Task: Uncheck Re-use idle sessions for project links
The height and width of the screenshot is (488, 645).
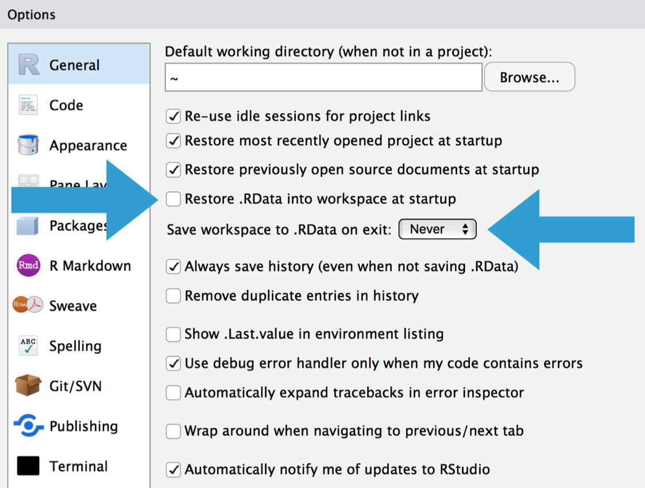Action: pyautogui.click(x=173, y=116)
